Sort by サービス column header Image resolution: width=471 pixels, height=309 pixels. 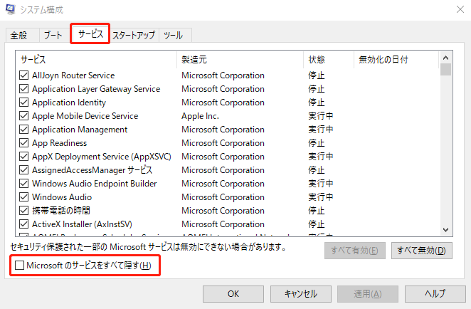pyautogui.click(x=96, y=60)
